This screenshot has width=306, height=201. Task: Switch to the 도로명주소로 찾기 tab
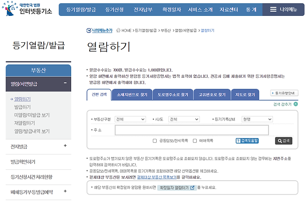tap(173, 94)
